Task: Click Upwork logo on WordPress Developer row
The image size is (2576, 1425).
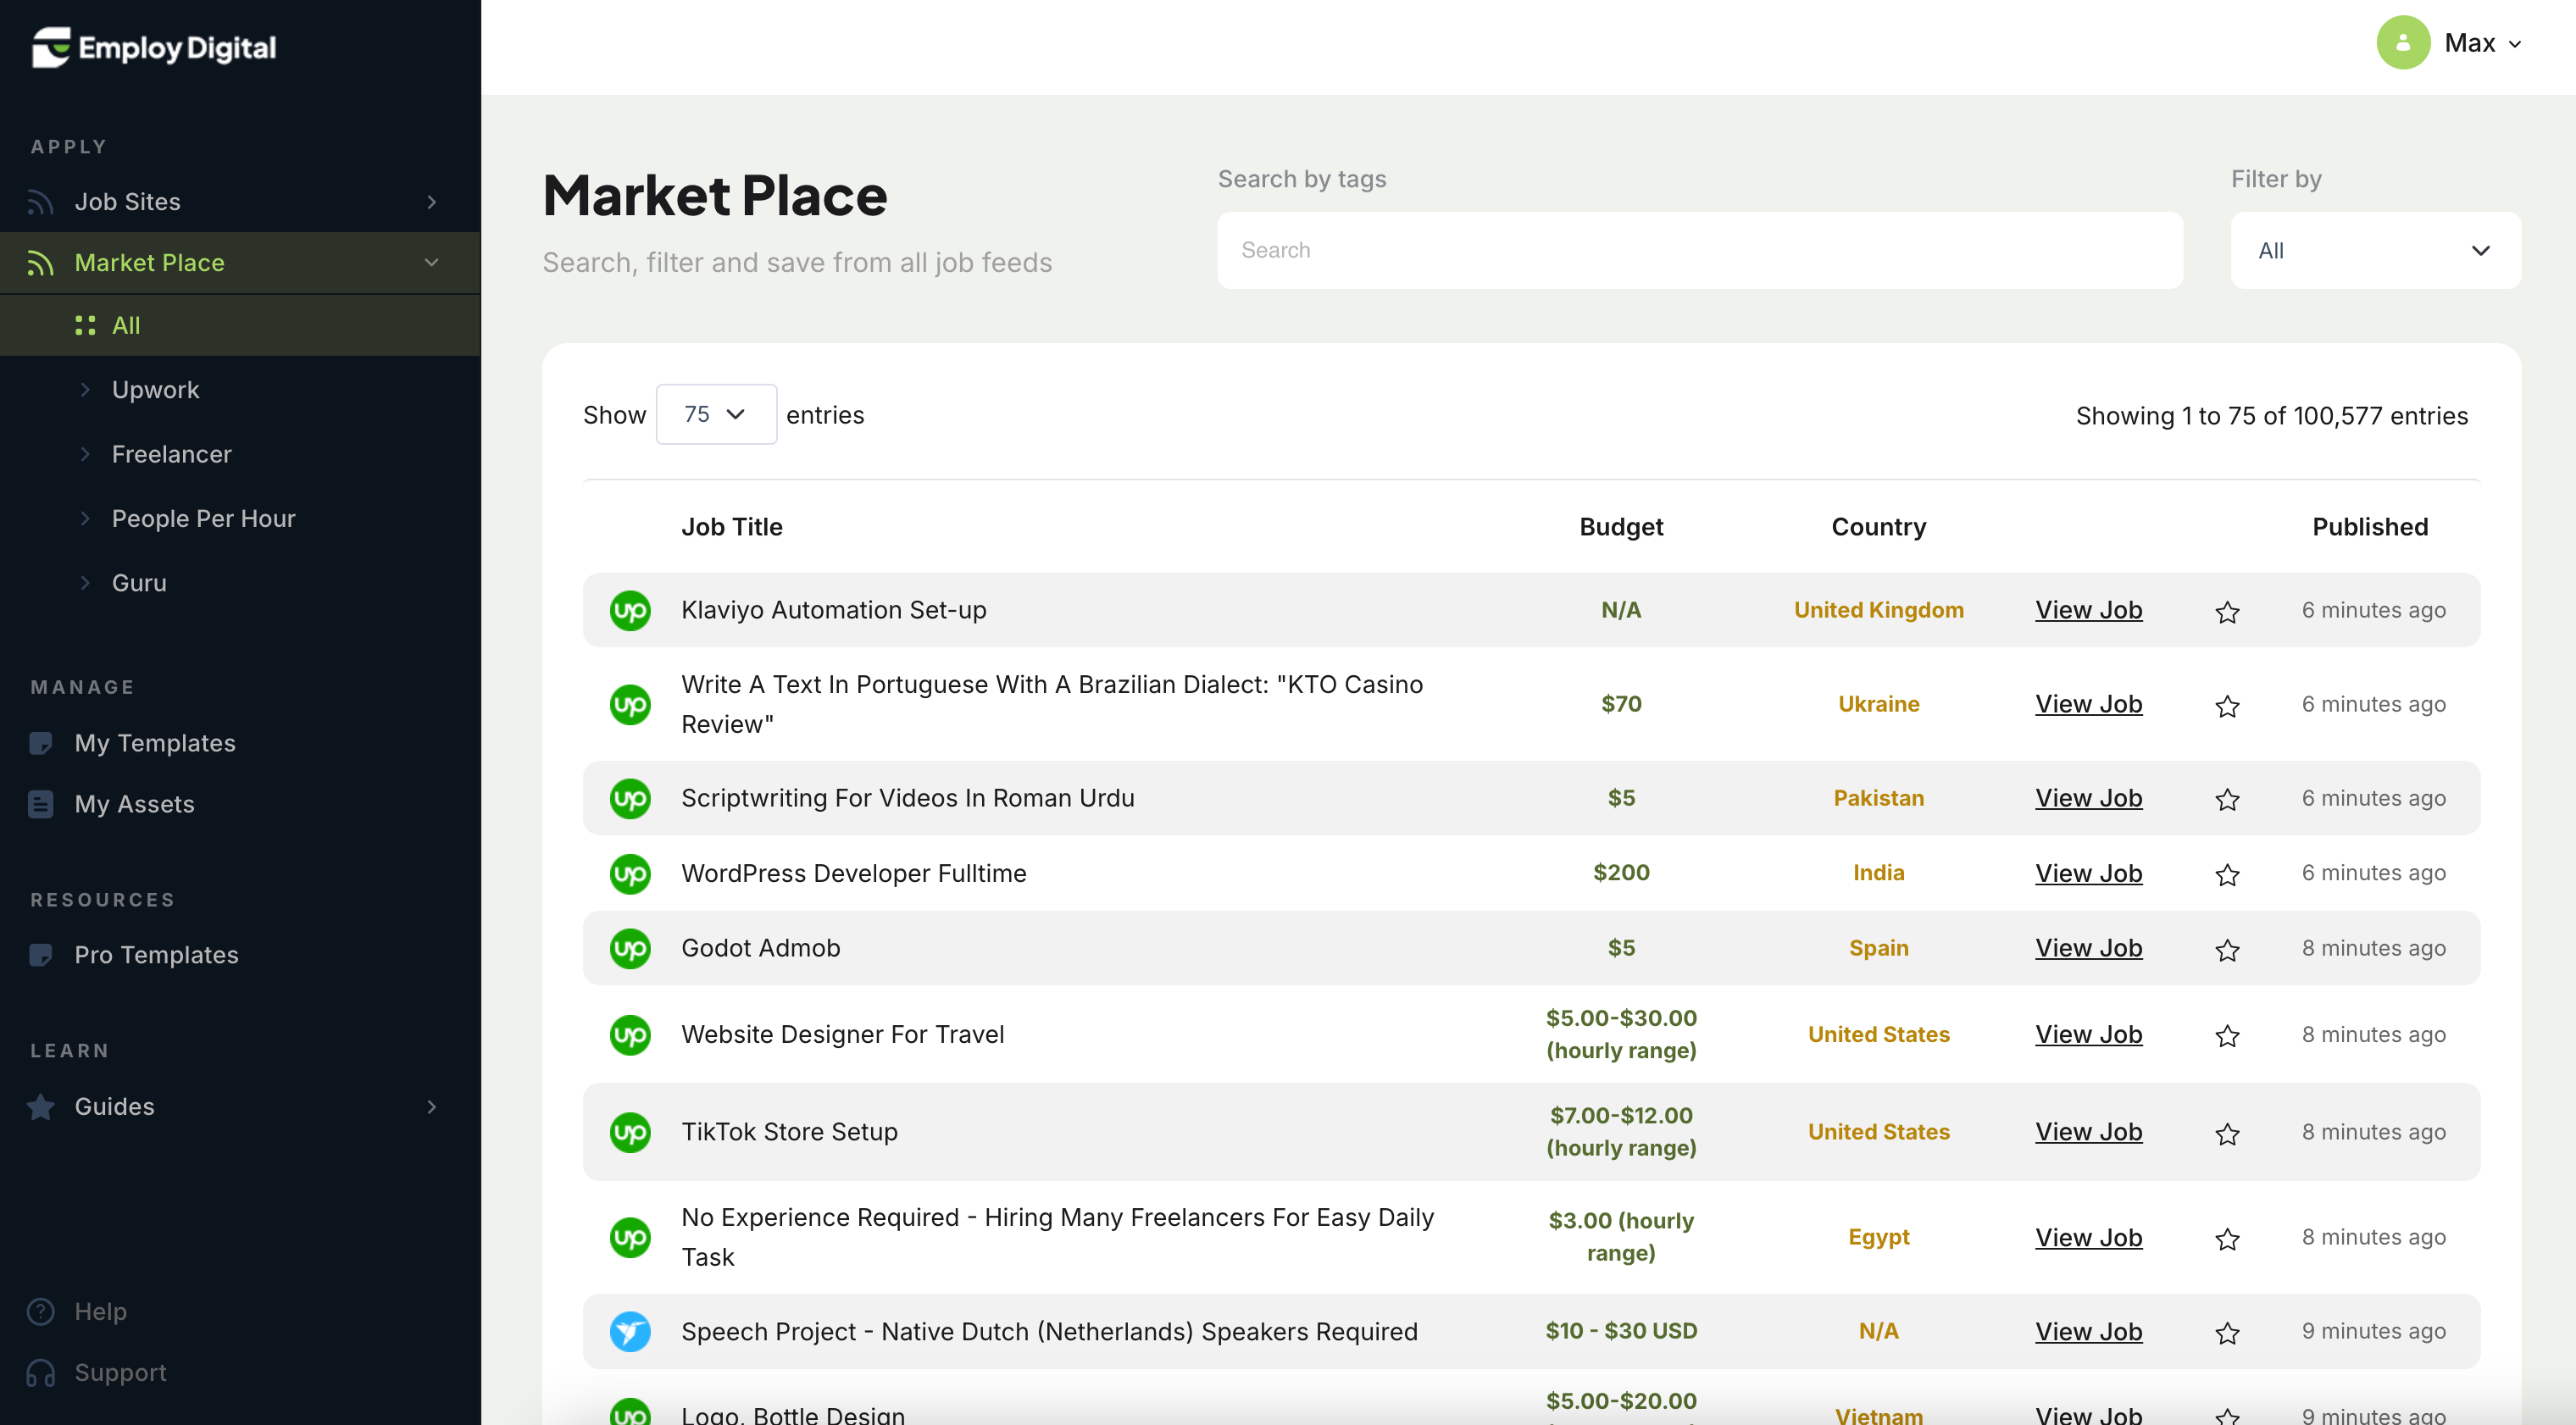Action: pyautogui.click(x=630, y=874)
